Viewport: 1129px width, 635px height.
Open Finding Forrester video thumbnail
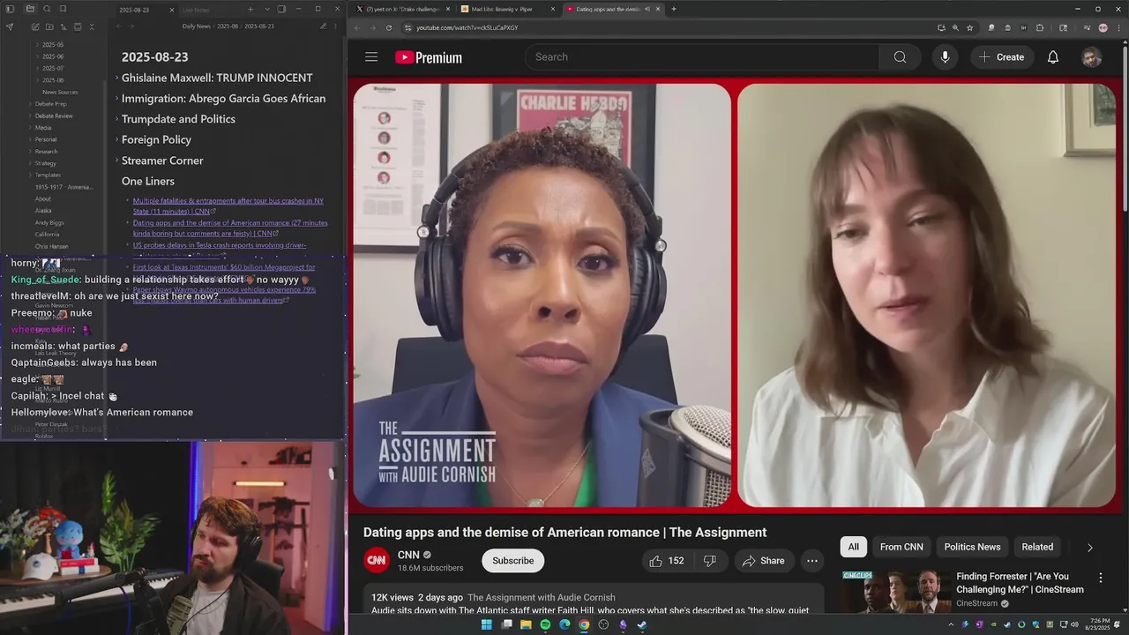pyautogui.click(x=894, y=592)
